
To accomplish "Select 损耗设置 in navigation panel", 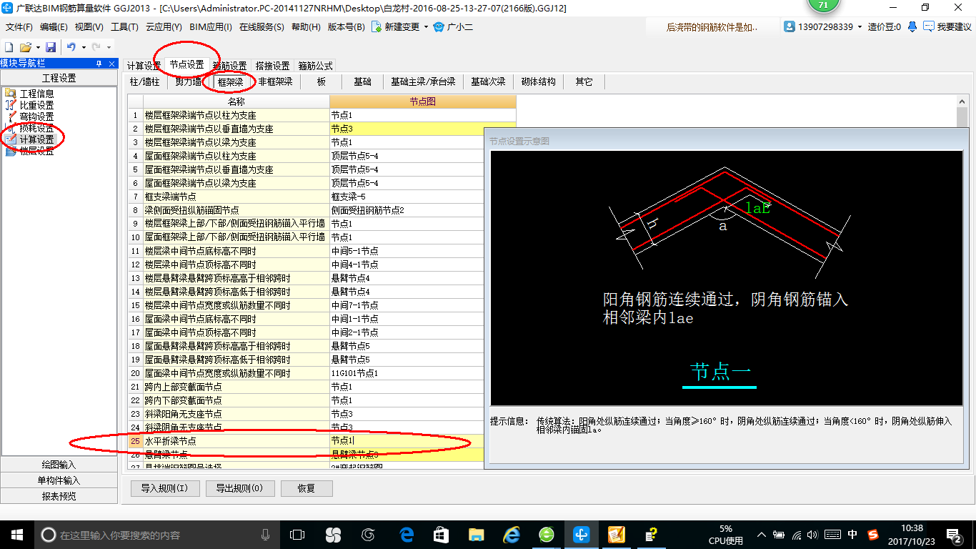I will tap(36, 128).
